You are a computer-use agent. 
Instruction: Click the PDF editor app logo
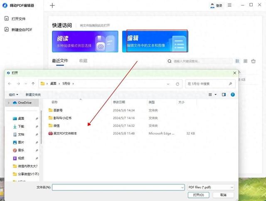pyautogui.click(x=5, y=5)
